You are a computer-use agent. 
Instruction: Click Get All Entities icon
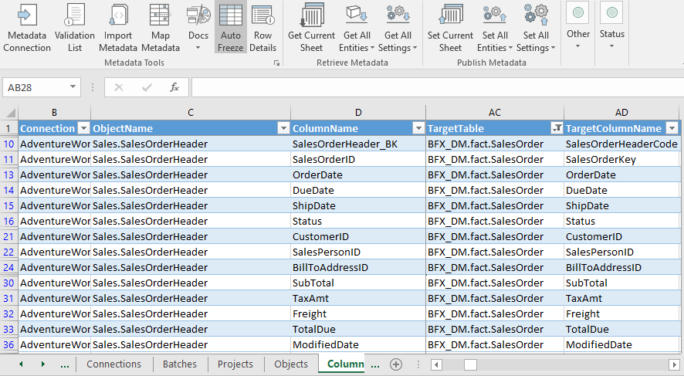[x=357, y=15]
